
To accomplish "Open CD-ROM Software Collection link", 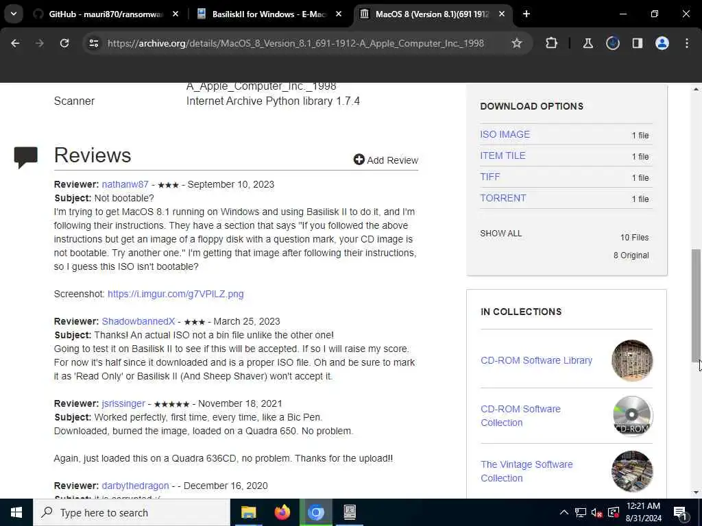I will [520, 416].
